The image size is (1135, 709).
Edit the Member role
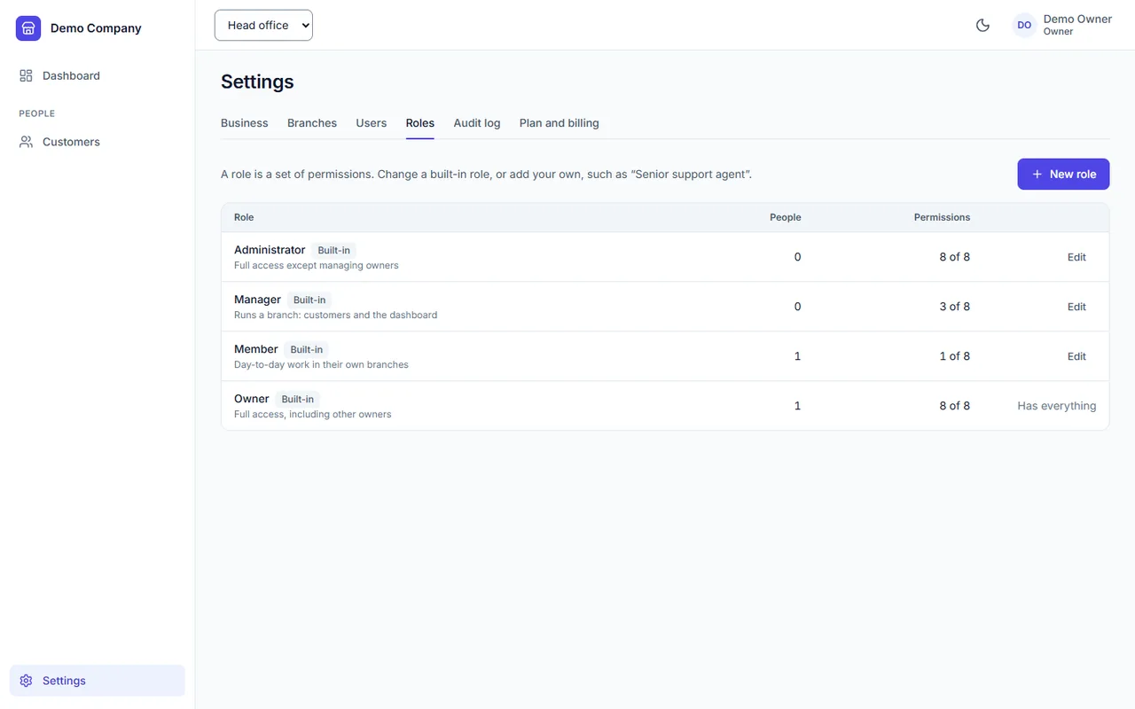coord(1076,356)
